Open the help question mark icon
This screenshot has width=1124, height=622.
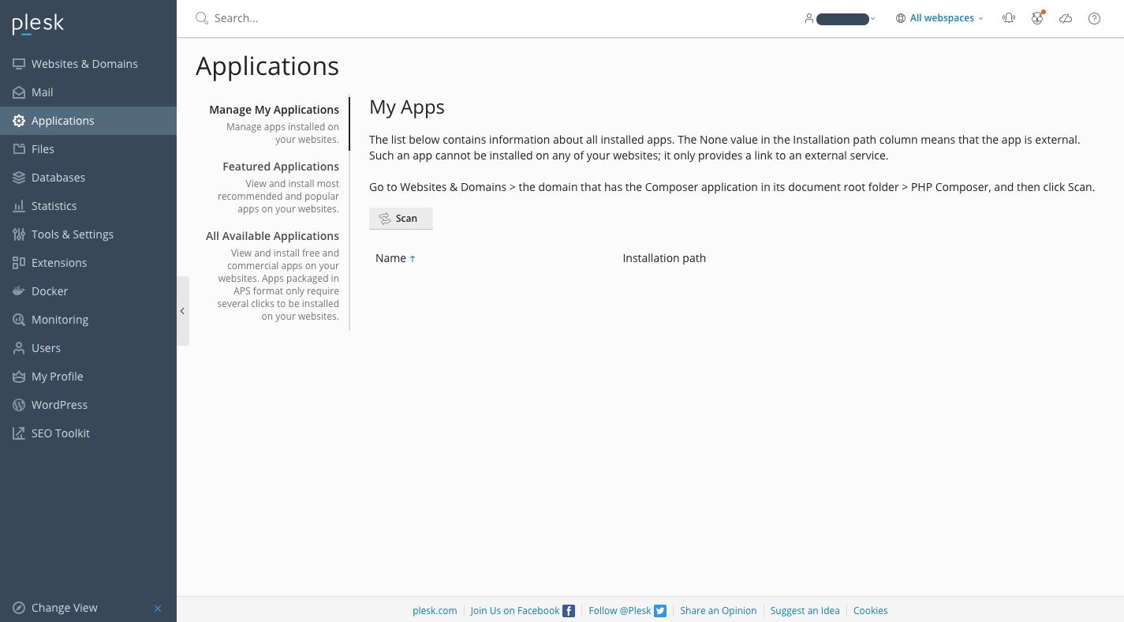[1094, 18]
